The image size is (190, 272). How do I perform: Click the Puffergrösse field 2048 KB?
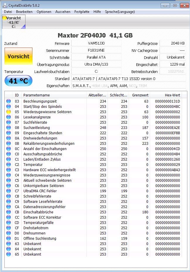173,43
